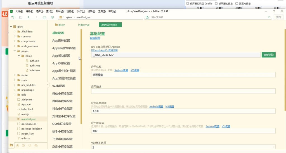Click the star bookmark toolbar icon
Viewport: 286px width, 153px height.
click(44, 17)
